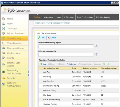Move selected rule up with green arrow
This screenshot has height=107, width=120.
[104, 64]
